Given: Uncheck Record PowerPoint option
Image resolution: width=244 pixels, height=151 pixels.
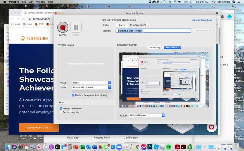Looking at the screenshot, I should (x=61, y=108).
